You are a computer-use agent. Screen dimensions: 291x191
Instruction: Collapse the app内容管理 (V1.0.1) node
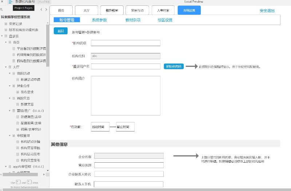click(6, 167)
